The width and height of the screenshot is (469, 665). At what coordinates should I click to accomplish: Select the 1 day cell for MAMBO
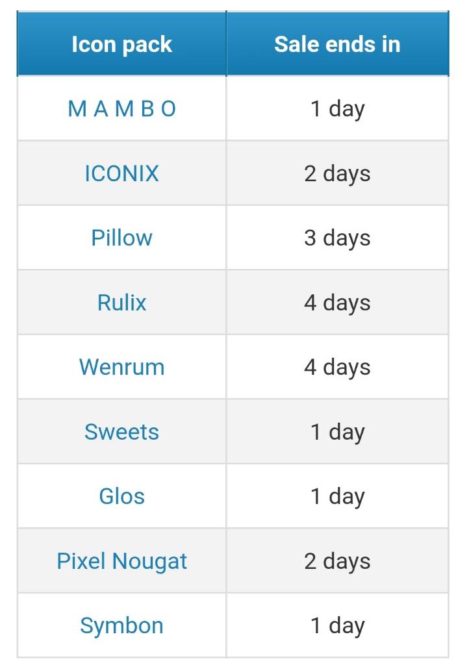[338, 108]
